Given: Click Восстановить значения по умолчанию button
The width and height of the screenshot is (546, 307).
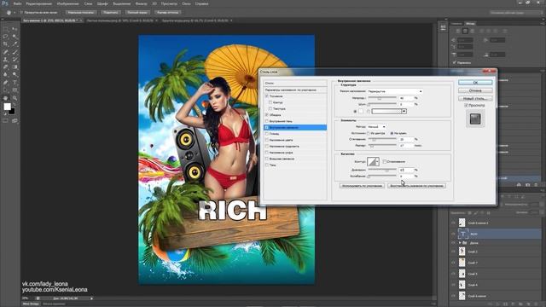Looking at the screenshot, I should tap(416, 186).
